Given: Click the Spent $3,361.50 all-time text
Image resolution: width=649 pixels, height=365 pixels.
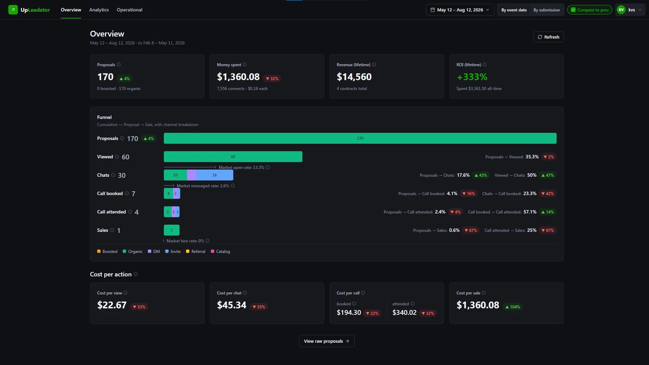Looking at the screenshot, I should [x=479, y=89].
